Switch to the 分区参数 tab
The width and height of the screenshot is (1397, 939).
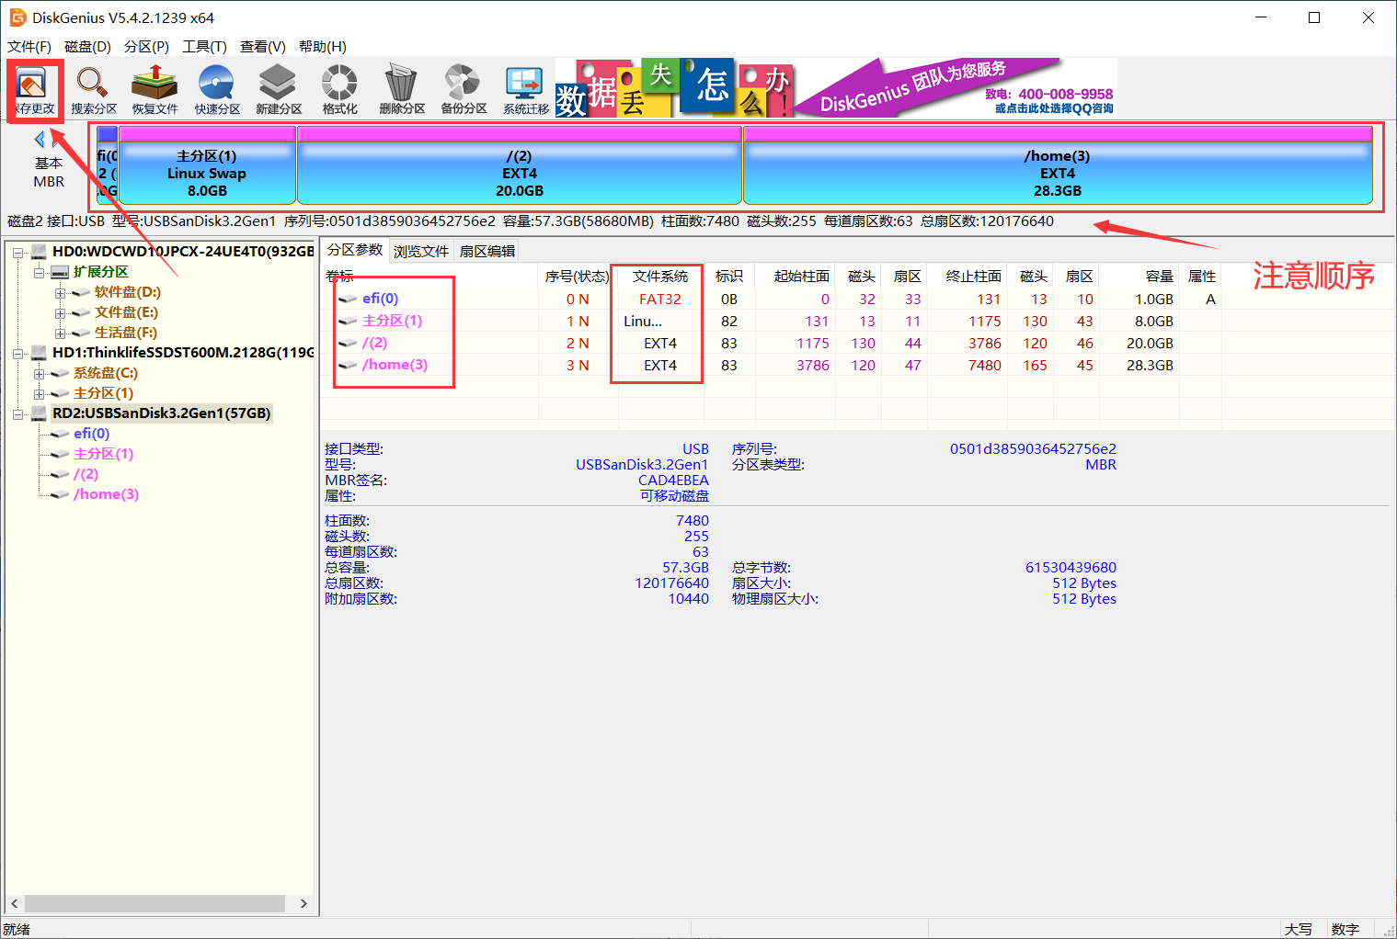click(x=355, y=250)
